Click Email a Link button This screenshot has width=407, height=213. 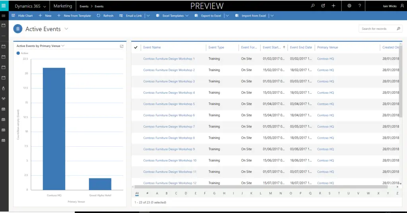click(x=130, y=15)
